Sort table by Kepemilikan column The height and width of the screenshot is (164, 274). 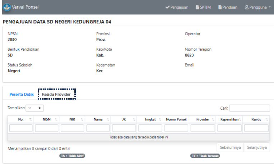(229, 119)
